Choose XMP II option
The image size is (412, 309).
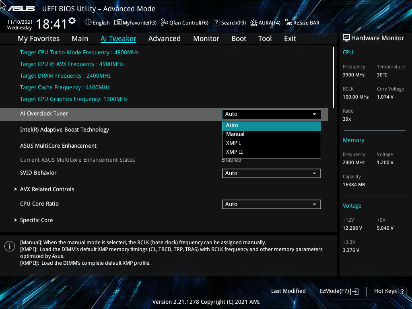tap(272, 152)
